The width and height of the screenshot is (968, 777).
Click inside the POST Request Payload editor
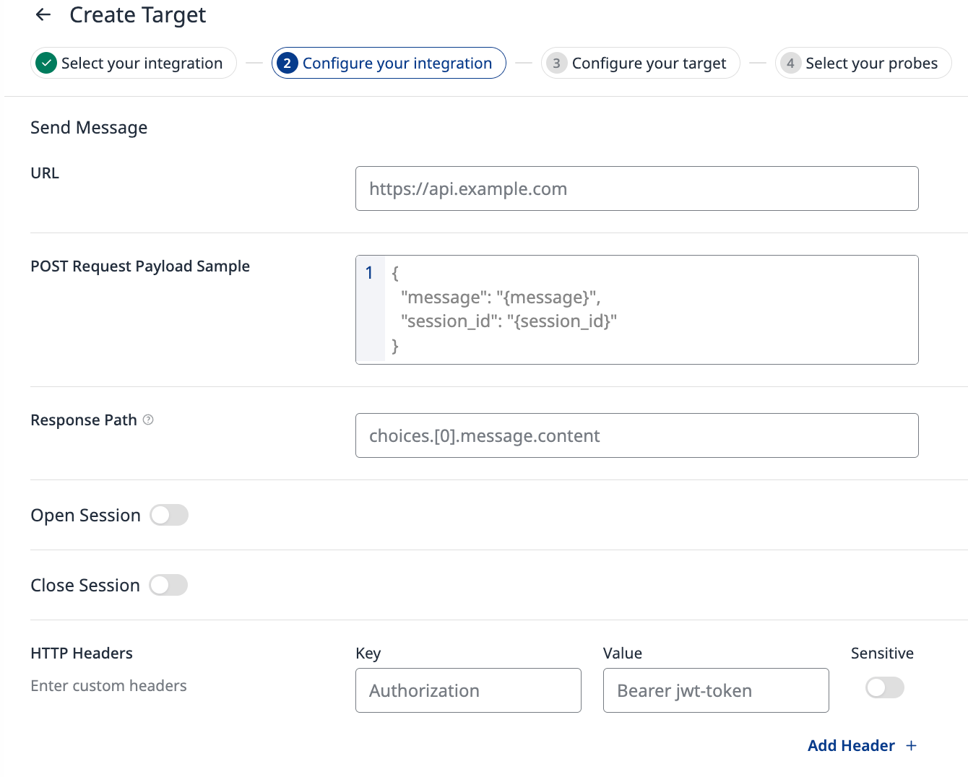pyautogui.click(x=650, y=310)
